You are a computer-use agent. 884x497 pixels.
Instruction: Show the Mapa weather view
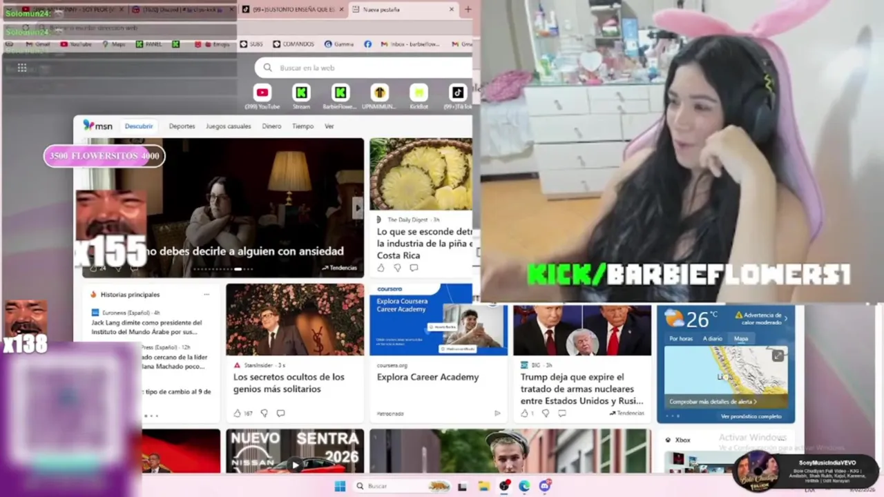[x=741, y=339]
